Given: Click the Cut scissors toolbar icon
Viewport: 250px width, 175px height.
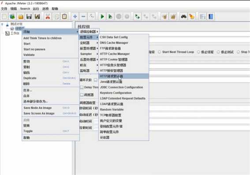Looking at the screenshot, I should click(48, 17).
